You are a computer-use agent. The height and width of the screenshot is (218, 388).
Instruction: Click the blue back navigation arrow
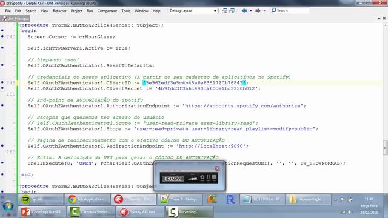coord(244,11)
